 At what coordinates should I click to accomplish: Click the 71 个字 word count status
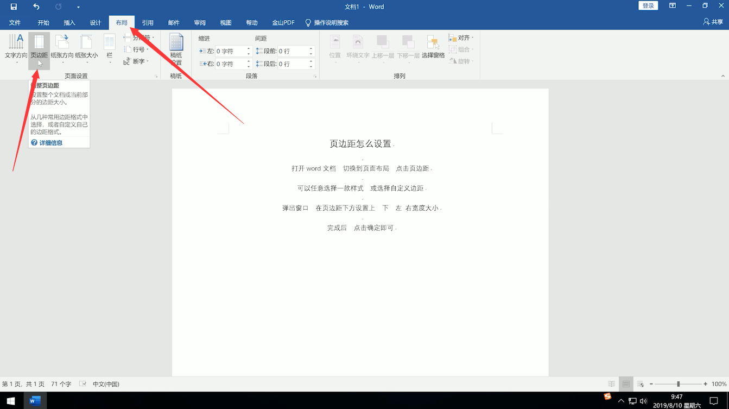(61, 384)
